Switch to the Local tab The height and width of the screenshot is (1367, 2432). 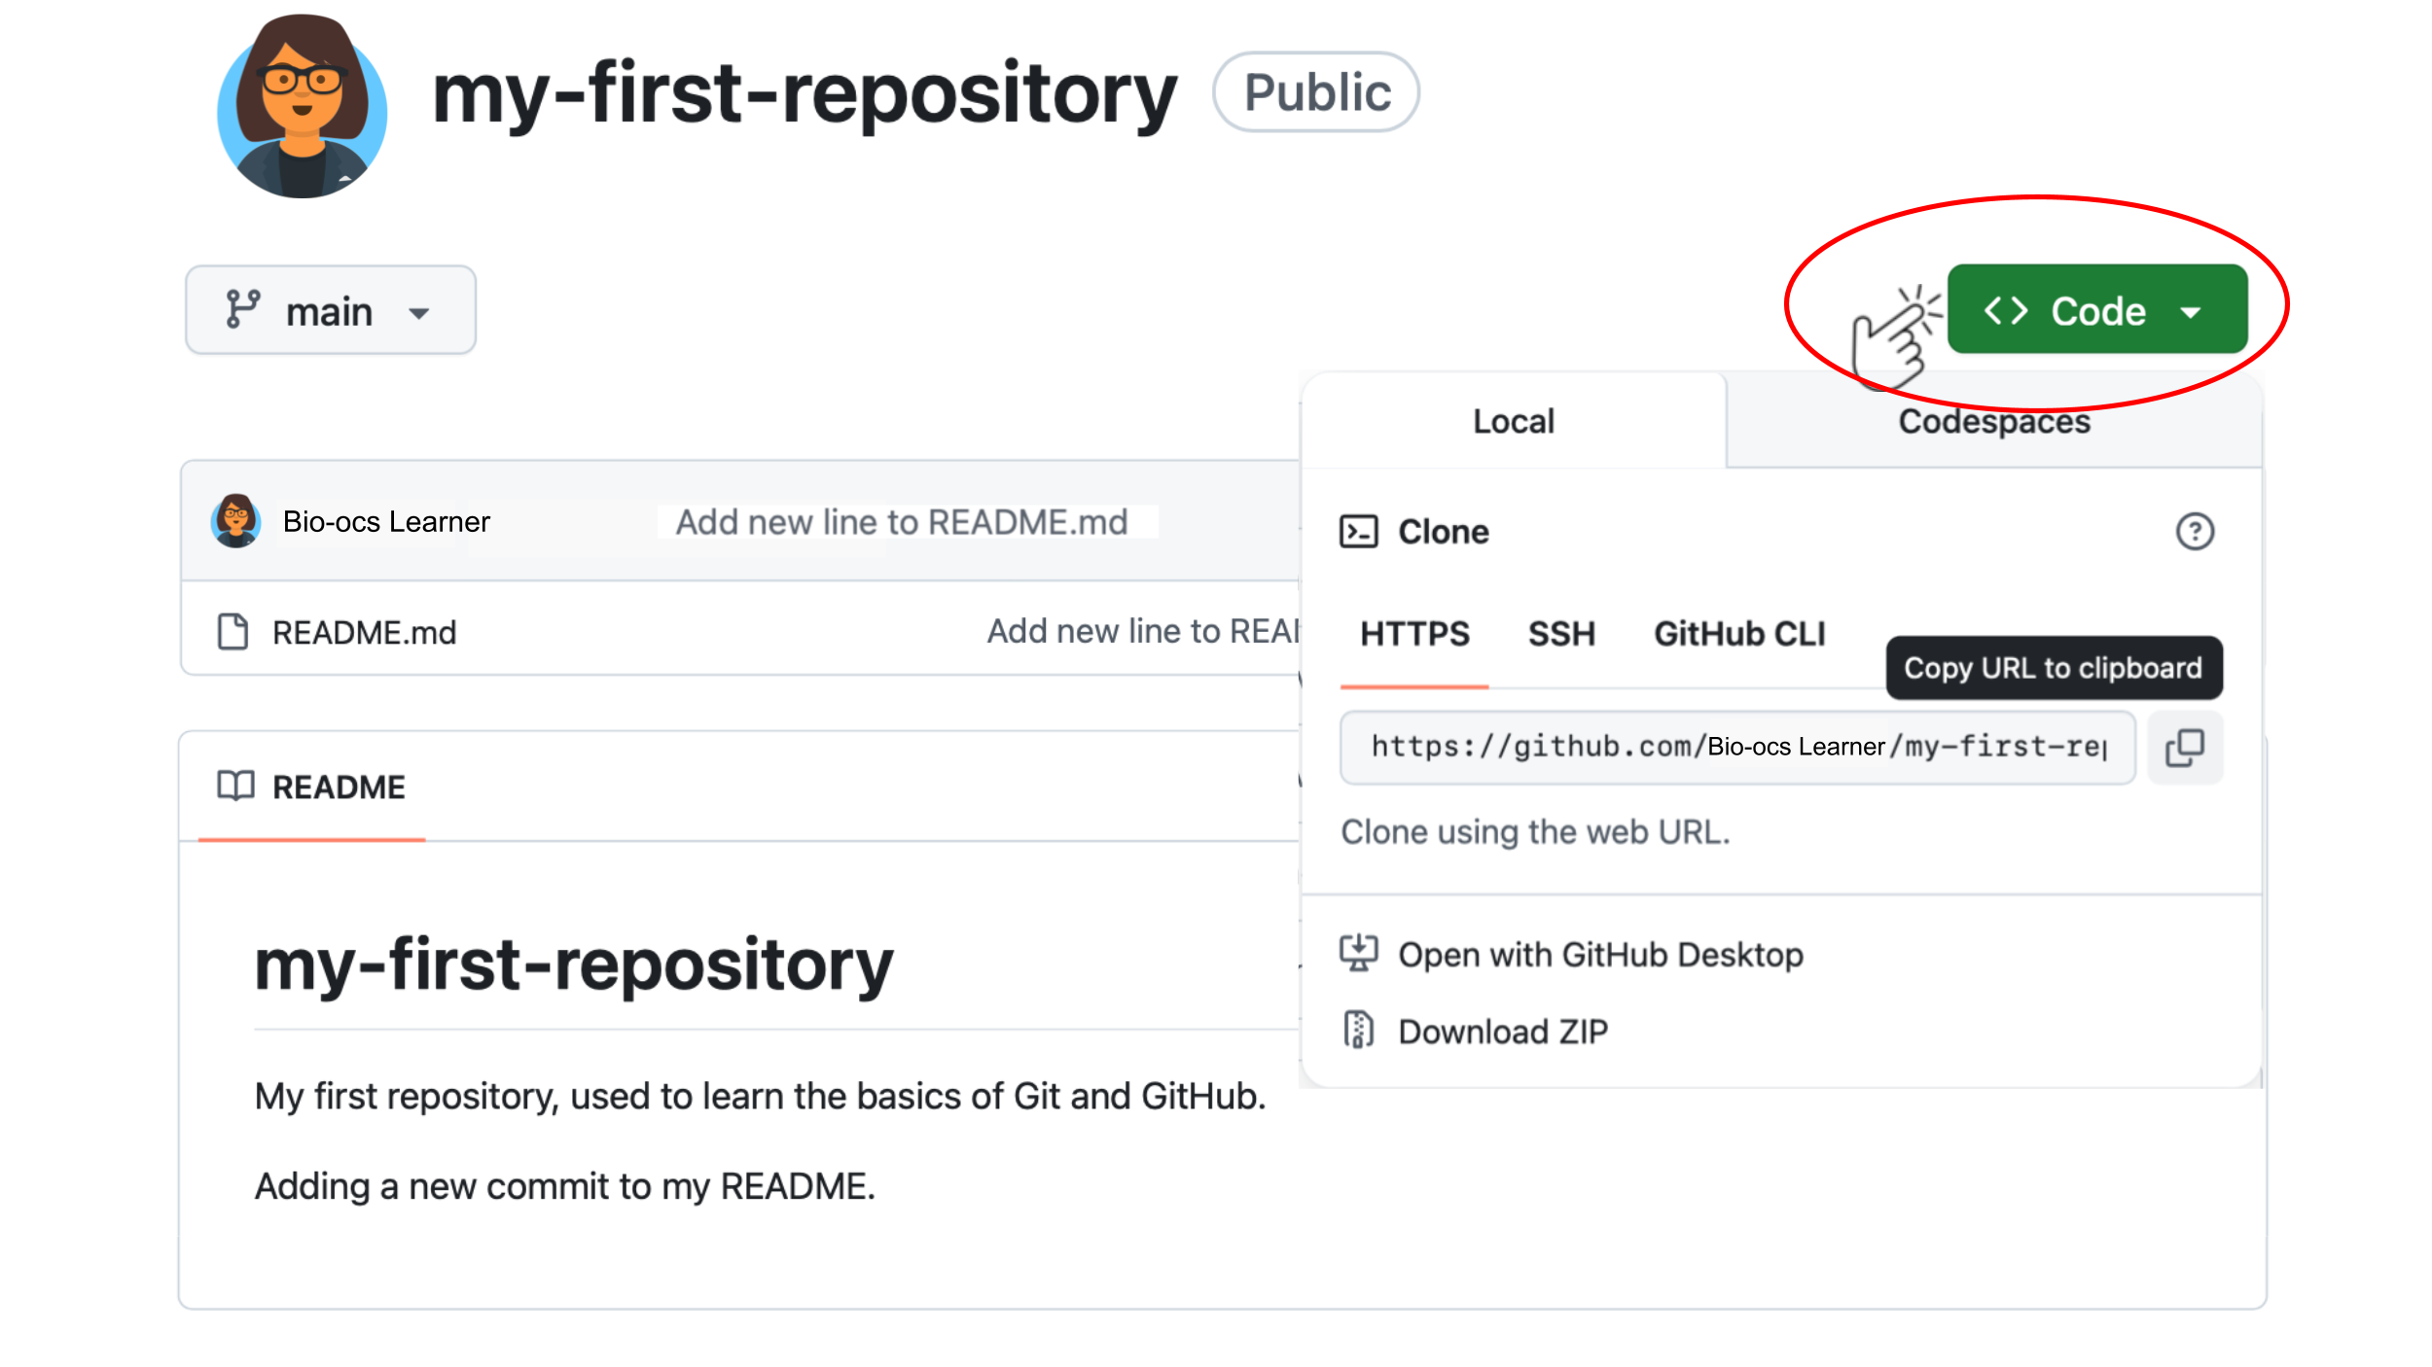click(x=1514, y=421)
